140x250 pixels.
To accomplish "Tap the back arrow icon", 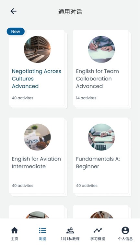I will coord(14,11).
